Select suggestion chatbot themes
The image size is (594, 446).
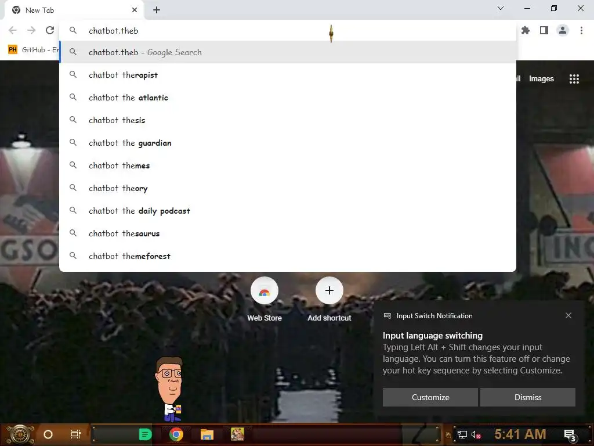(288, 166)
